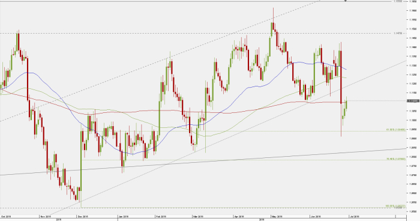Click the small marker on top horizontal line
The height and width of the screenshot is (221, 420).
346,1
